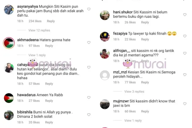Expand View 12 replies under asyranyahya
192x128 pixels.
click(39, 30)
